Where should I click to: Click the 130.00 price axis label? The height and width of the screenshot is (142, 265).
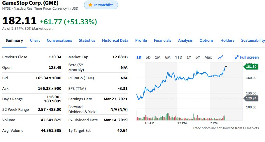251,93
